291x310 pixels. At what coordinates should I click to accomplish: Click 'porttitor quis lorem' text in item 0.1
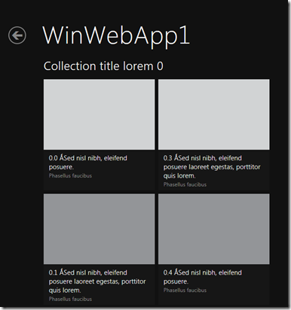coord(97,286)
